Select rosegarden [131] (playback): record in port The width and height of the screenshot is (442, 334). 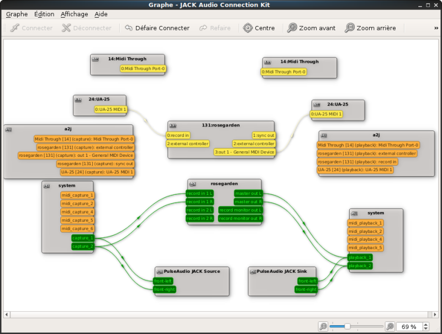point(357,162)
